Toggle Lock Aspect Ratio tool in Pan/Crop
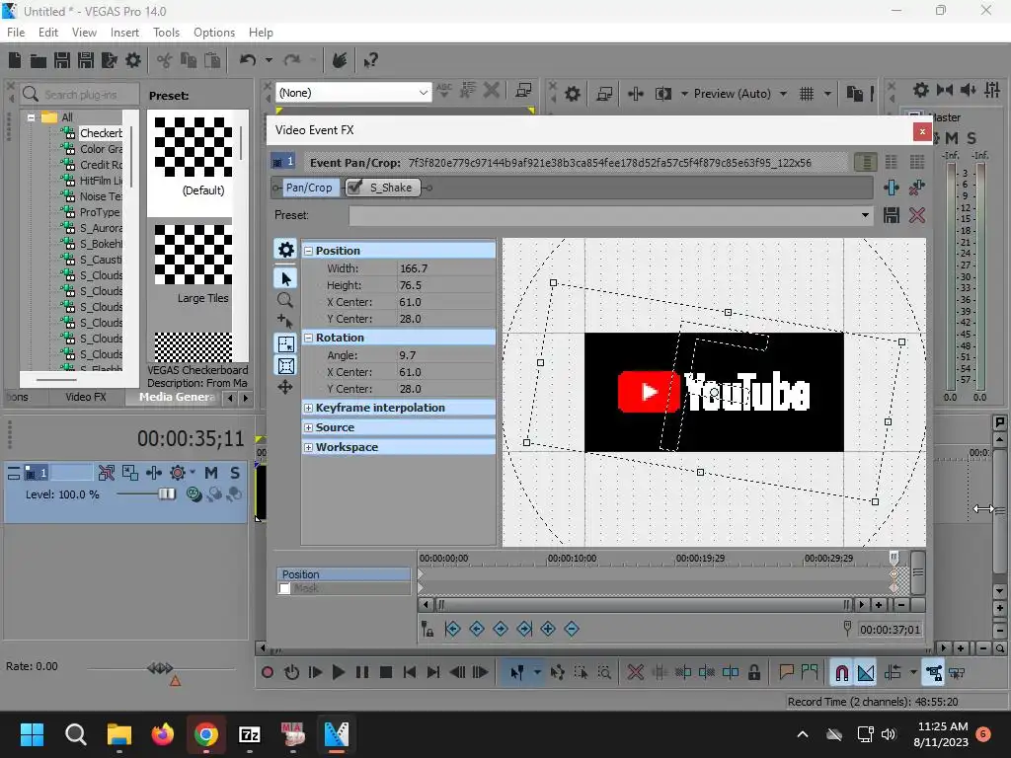 [x=285, y=344]
